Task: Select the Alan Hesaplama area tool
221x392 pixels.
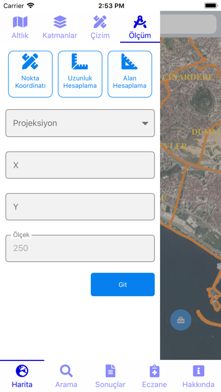Action: (x=130, y=74)
